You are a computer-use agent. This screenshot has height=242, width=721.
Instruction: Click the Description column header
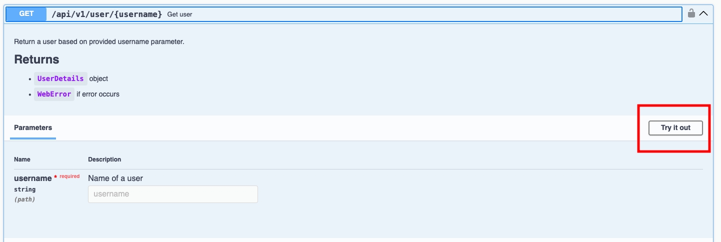[x=104, y=159]
